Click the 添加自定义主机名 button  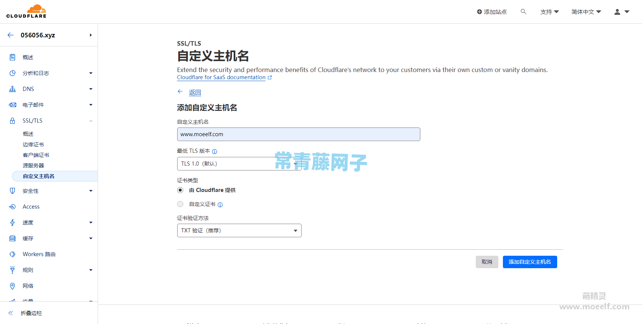coord(530,262)
